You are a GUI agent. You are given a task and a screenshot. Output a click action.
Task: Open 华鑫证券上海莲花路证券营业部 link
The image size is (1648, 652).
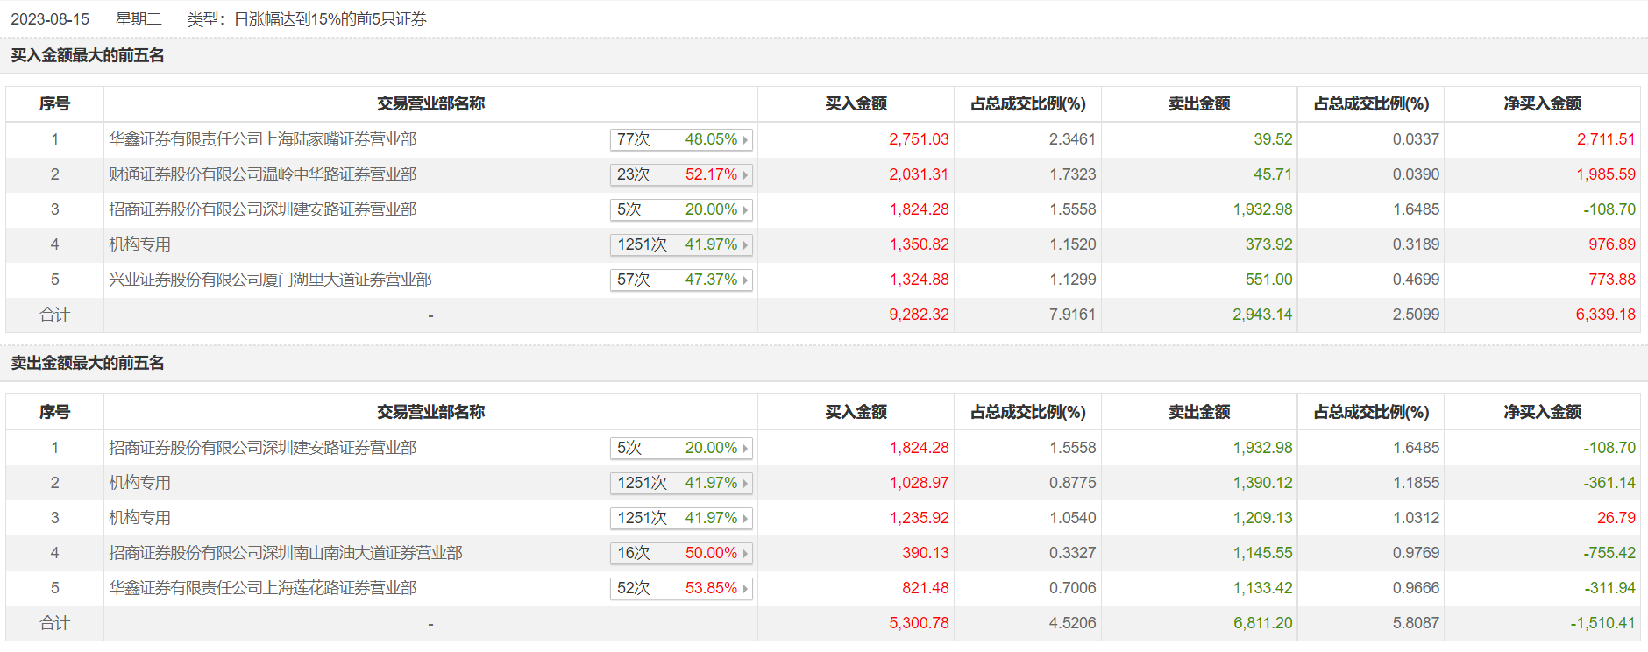click(262, 588)
